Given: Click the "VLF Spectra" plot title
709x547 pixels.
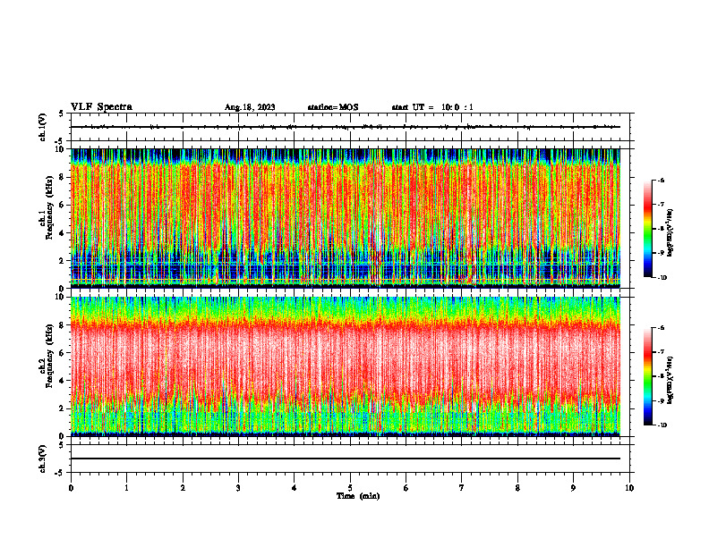Looking at the screenshot, I should coord(101,107).
